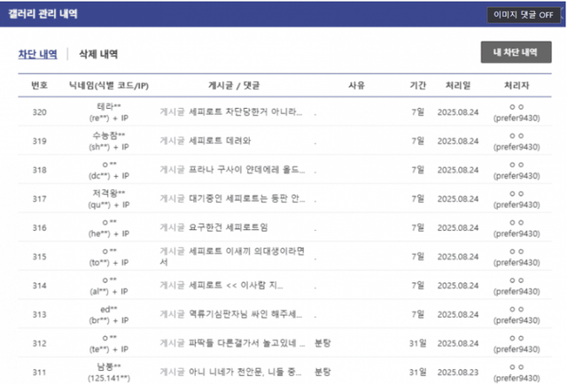
Task: Open the post '요구한건 세피로트임'
Action: [x=228, y=227]
